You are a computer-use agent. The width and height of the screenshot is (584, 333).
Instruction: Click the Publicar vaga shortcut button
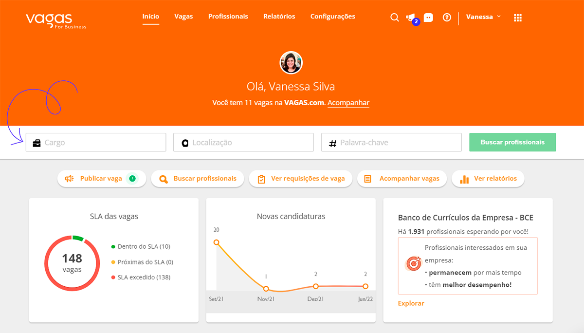click(x=102, y=179)
